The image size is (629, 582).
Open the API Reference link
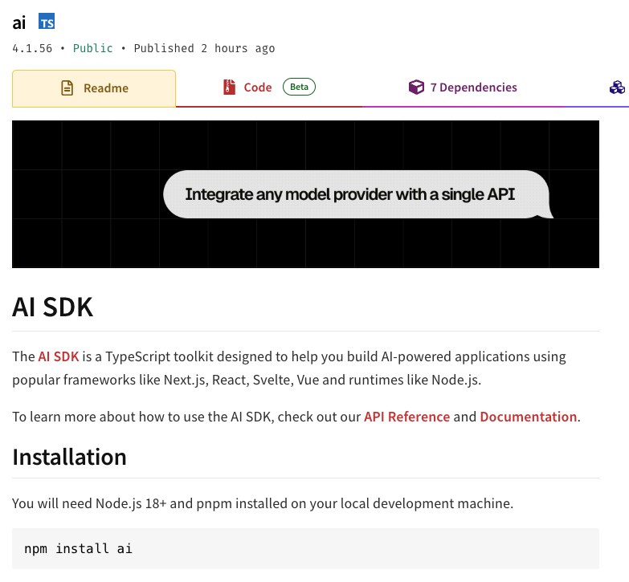[x=406, y=417]
